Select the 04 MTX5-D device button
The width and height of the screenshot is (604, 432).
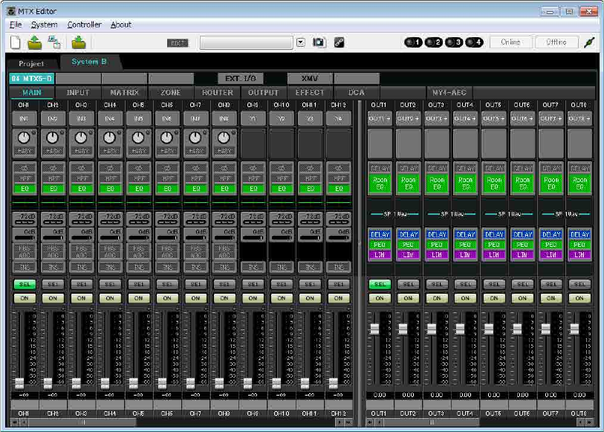pyautogui.click(x=32, y=79)
